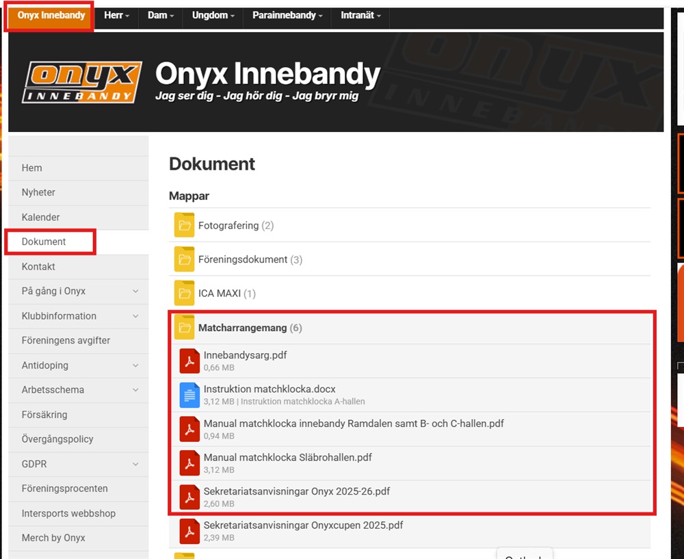
Task: Click the Föreningsdokument folder icon
Action: click(184, 259)
